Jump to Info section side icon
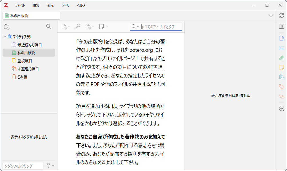Screen dimensions: 287x171 point(282,38)
